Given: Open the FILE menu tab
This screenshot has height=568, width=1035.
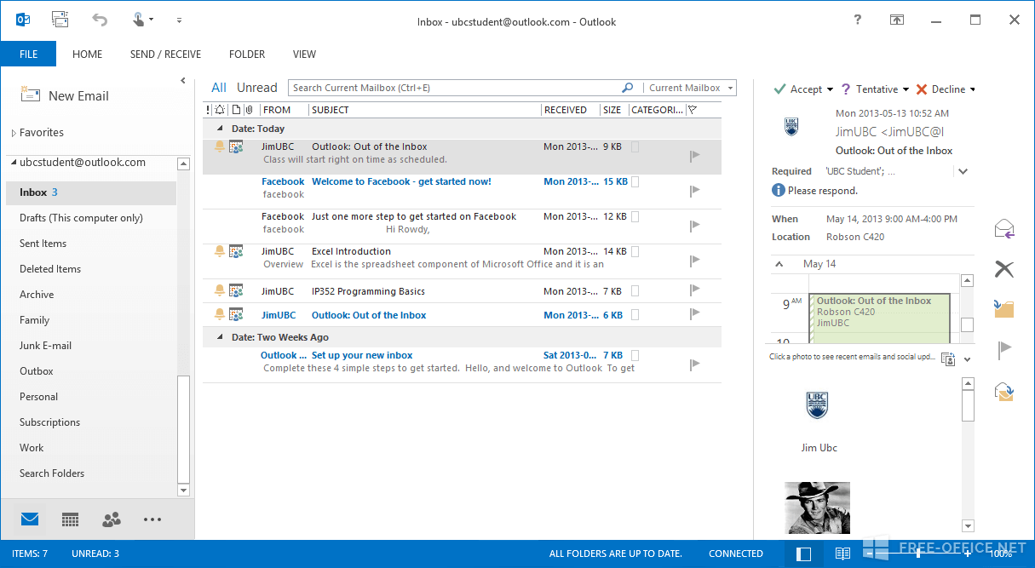Looking at the screenshot, I should pyautogui.click(x=28, y=55).
